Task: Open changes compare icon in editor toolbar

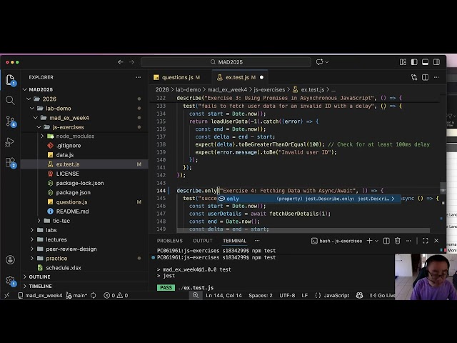Action: [x=414, y=77]
